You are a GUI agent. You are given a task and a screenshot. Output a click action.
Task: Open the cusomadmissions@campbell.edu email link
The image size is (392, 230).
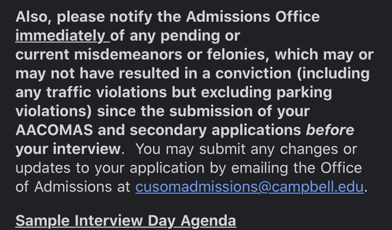[249, 187]
